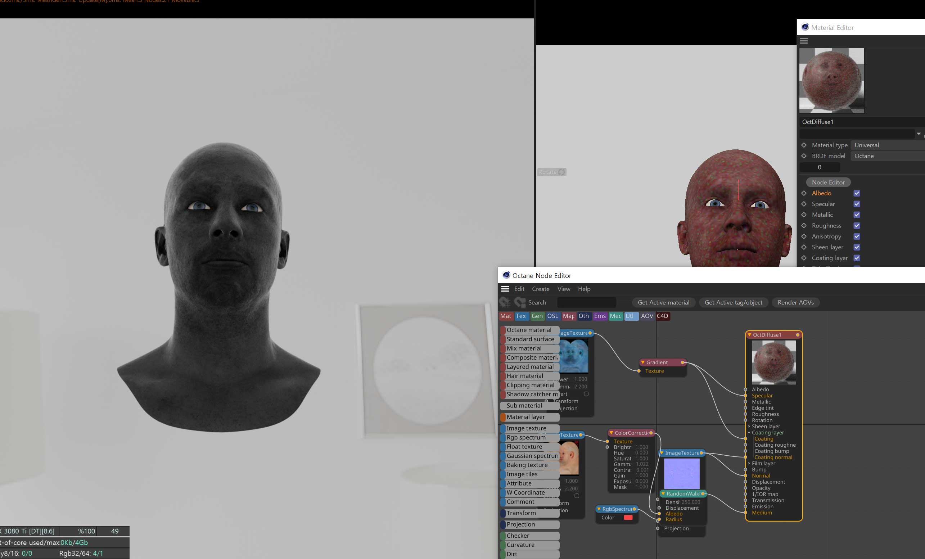Viewport: 925px width, 559px height.
Task: Open the Create menu in Node Editor
Action: (x=541, y=289)
